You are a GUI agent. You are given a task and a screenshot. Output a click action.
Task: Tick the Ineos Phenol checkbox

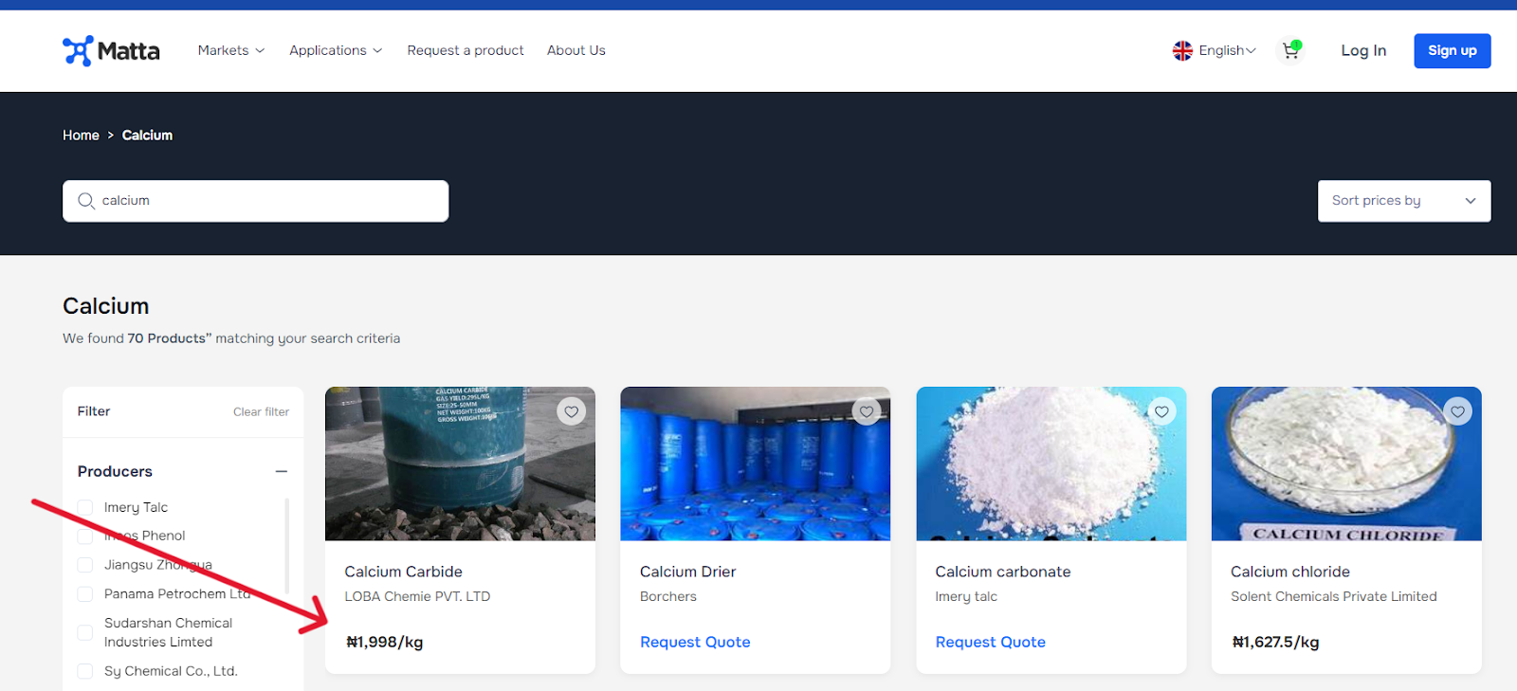click(x=85, y=536)
